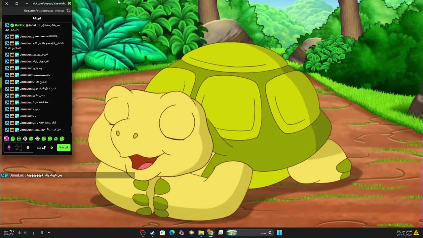Click the site info icon beside kick.com URL
Viewport: 423px width, 238px height.
click(68, 11)
